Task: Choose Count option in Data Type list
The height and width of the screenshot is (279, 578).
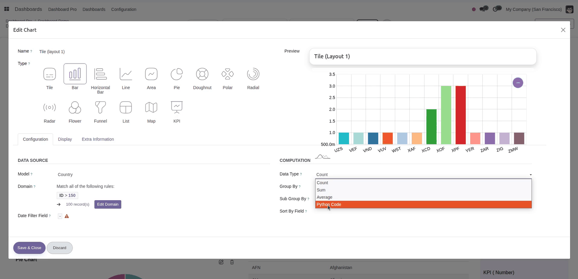Action: pos(423,183)
